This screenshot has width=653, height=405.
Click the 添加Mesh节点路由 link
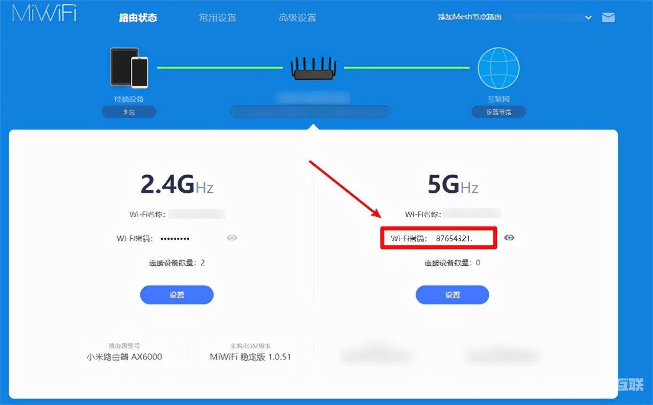(470, 17)
